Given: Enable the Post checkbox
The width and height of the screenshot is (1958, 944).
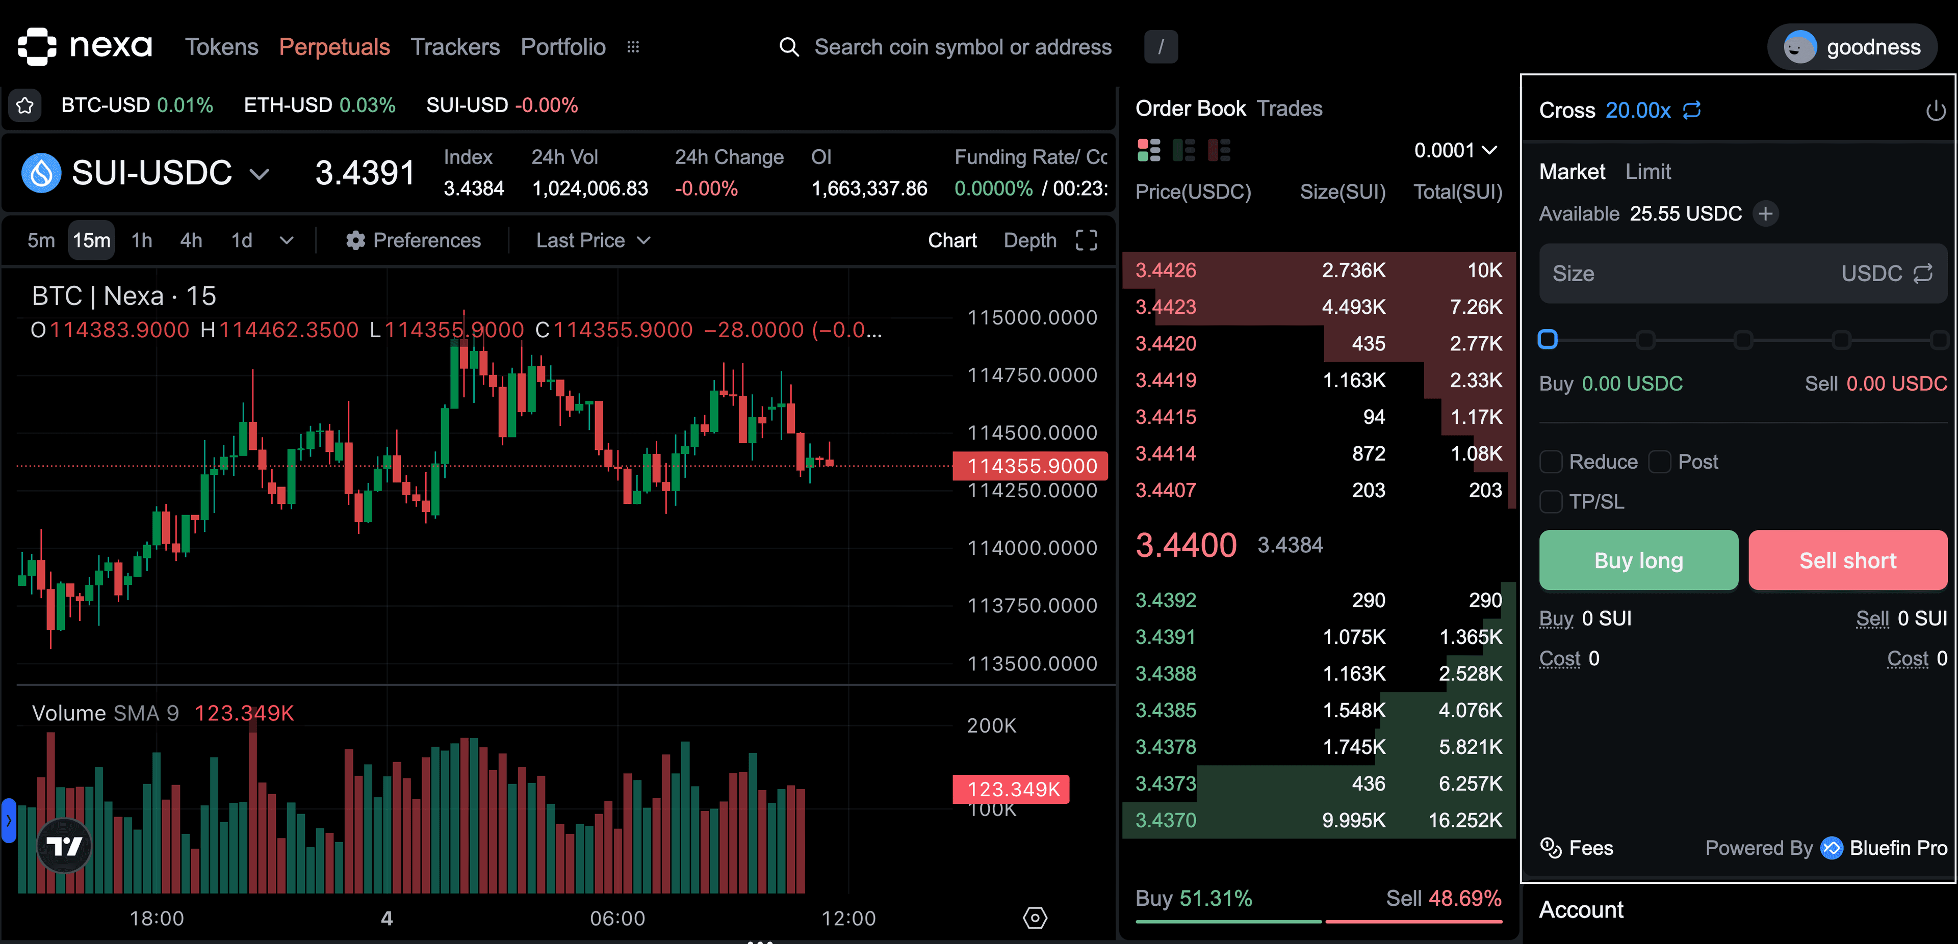Looking at the screenshot, I should (1661, 461).
